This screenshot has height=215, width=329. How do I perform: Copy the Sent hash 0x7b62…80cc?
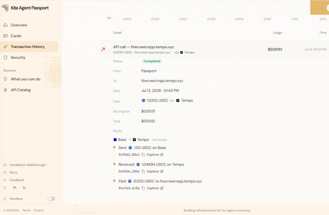pyautogui.click(x=143, y=155)
